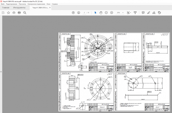Bookmark the file with the star icon
The width and height of the screenshot is (172, 113).
[9, 13]
